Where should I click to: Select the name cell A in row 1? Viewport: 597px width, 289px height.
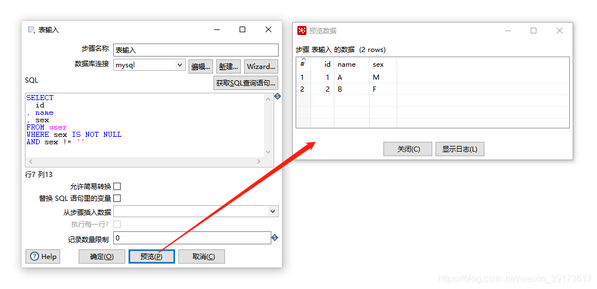[x=352, y=77]
